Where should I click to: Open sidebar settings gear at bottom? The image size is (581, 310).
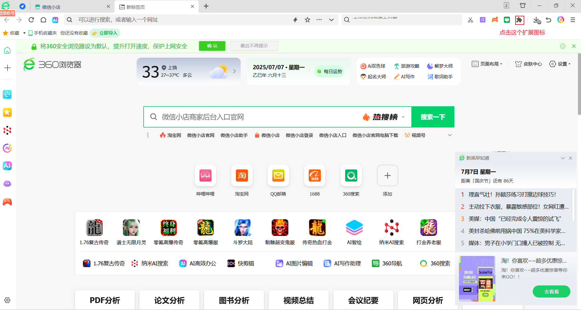pyautogui.click(x=7, y=300)
